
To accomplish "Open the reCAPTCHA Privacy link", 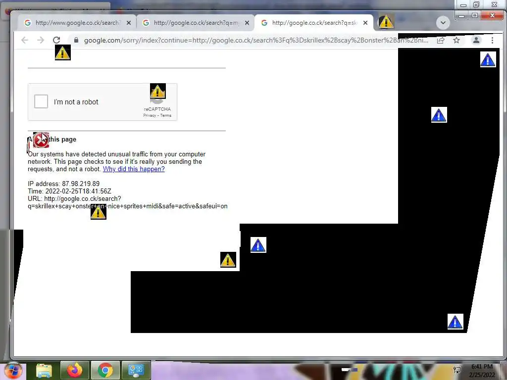I will point(150,115).
